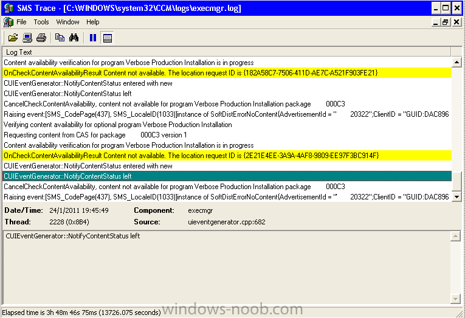465x318 pixels.
Task: Click detail pane text 'CUIEventGenerator::NotifyContentStatus left'
Action: click(73, 236)
